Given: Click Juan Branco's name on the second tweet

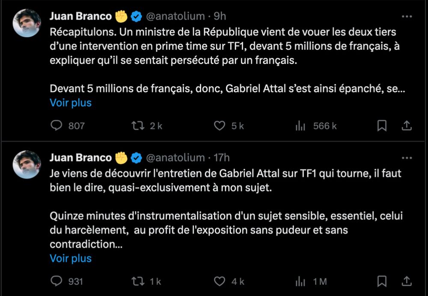Looking at the screenshot, I should point(81,157).
